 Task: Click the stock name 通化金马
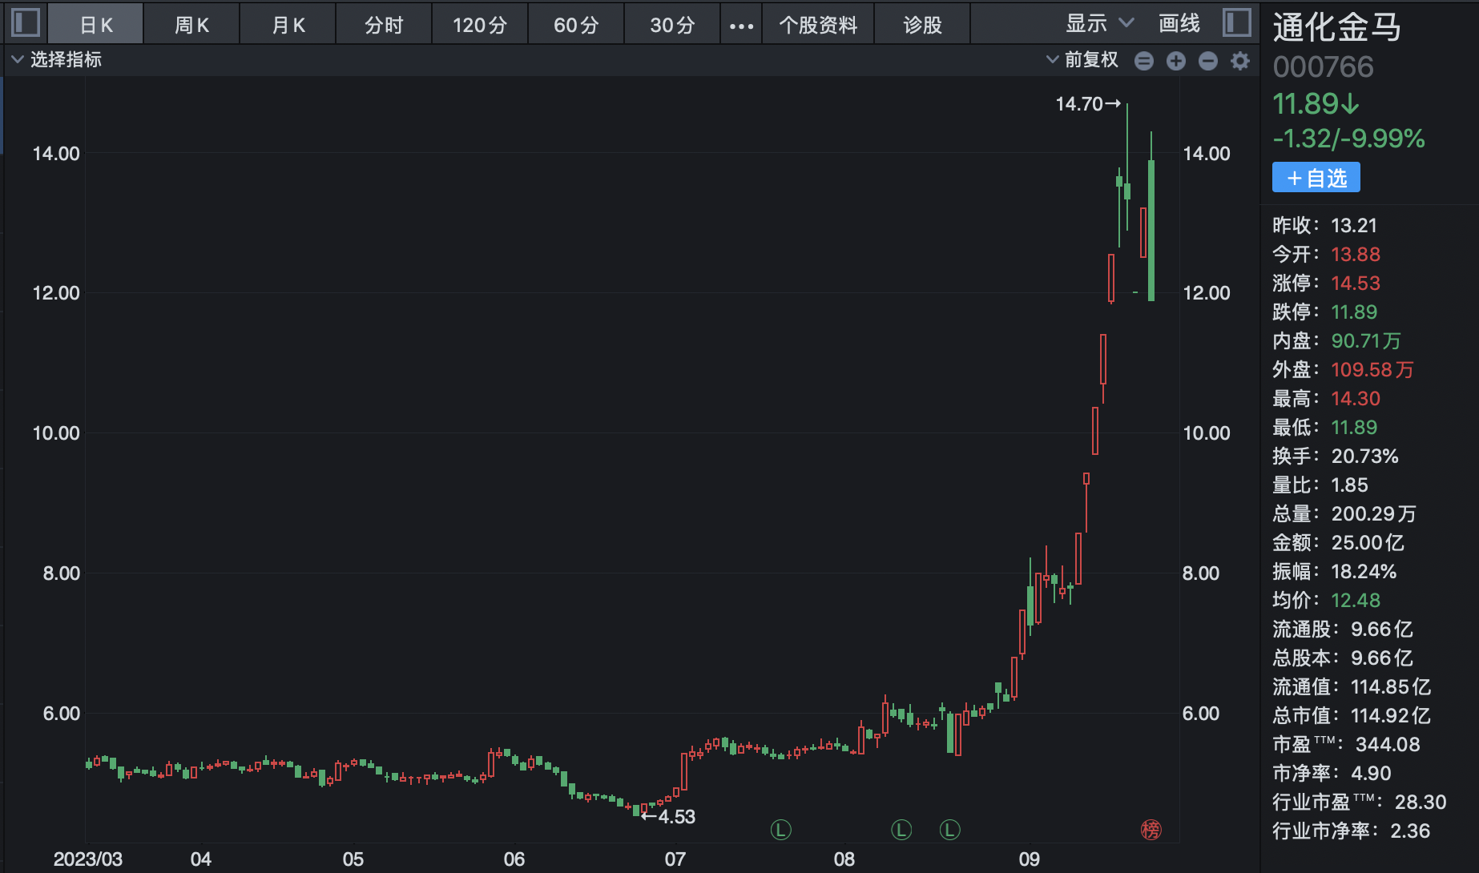(1337, 27)
